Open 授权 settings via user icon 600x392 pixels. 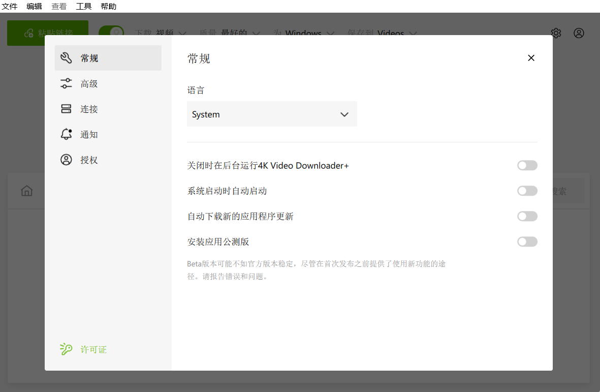(x=66, y=160)
